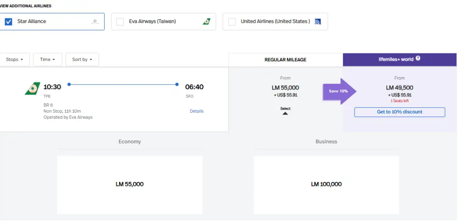This screenshot has width=463, height=224.
Task: Click the Eva Airways green logo icon
Action: [207, 21]
